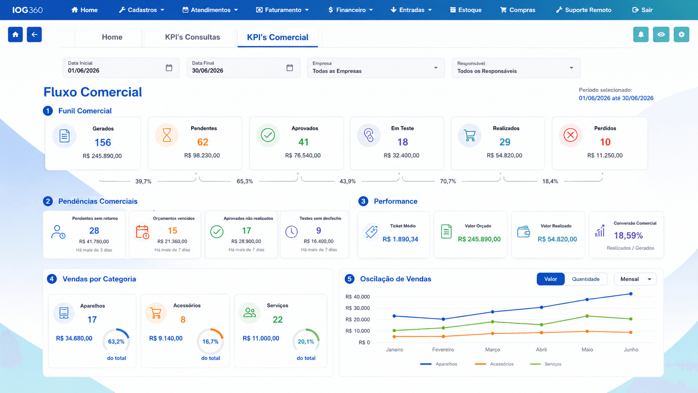Click the Perdidos red X icon

[570, 135]
